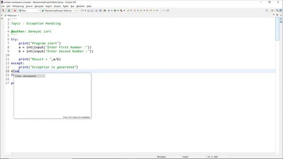
Task: Choose the 'else - else keyword' suggestion
Action: 30,76
